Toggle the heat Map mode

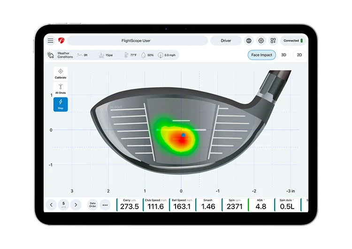tap(61, 104)
